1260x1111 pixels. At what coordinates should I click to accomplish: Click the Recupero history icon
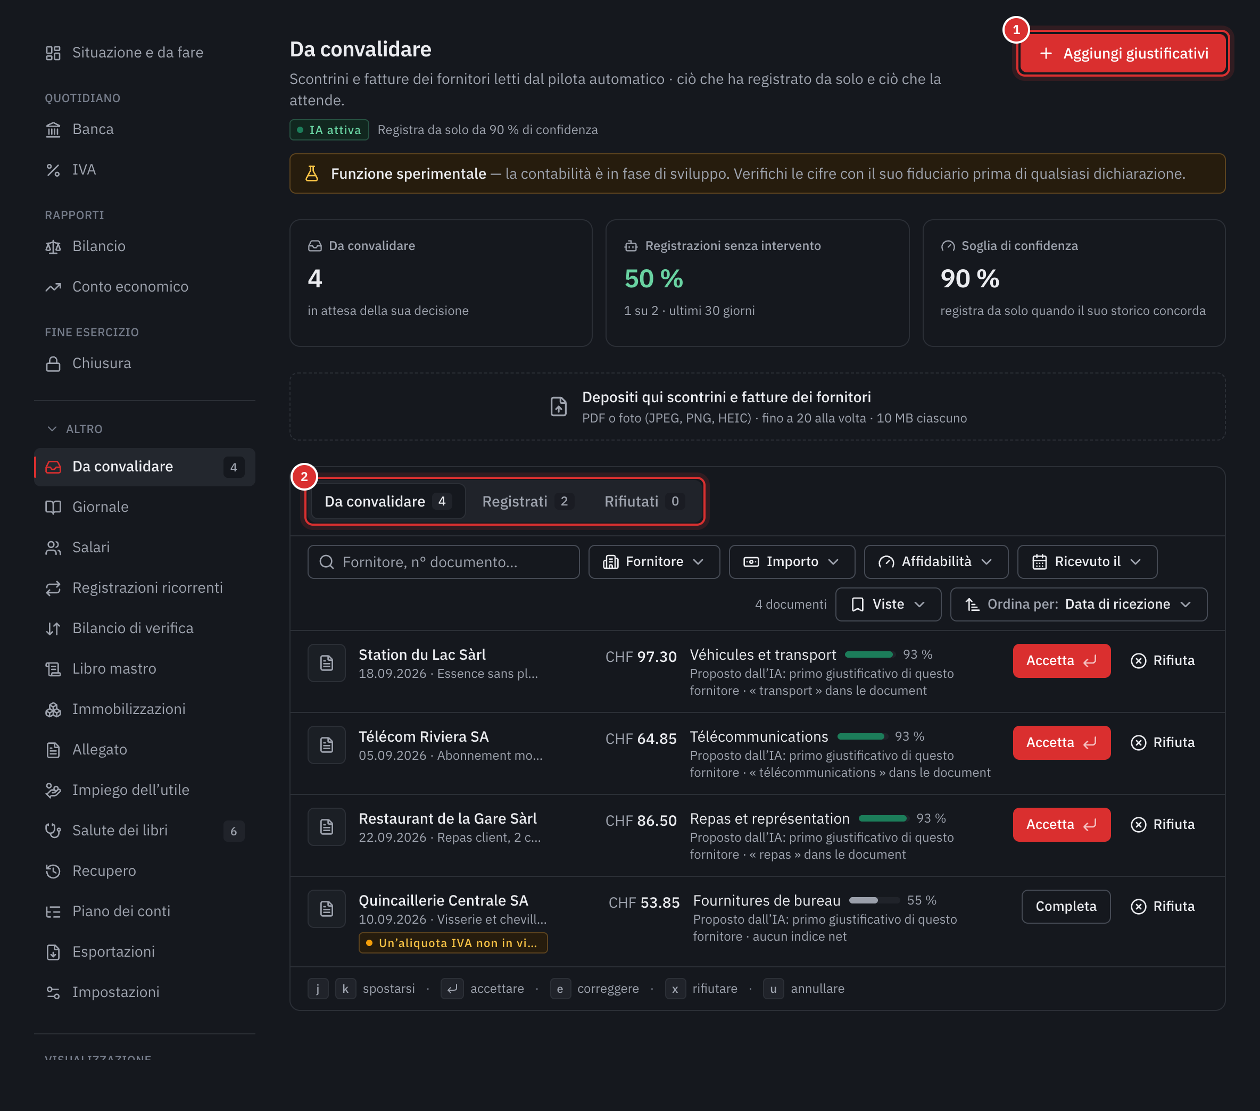coord(53,870)
